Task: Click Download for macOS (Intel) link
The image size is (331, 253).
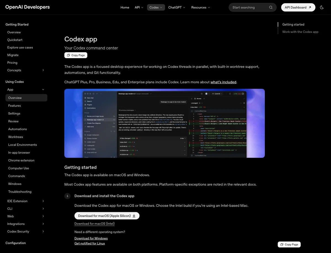Action: (x=94, y=224)
